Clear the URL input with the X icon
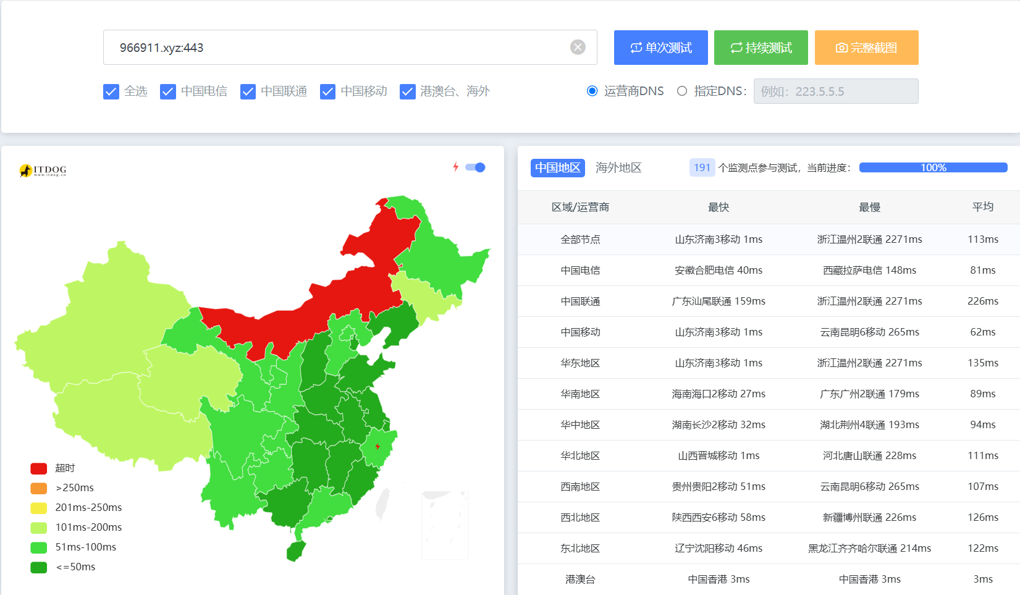1020x595 pixels. pos(578,47)
